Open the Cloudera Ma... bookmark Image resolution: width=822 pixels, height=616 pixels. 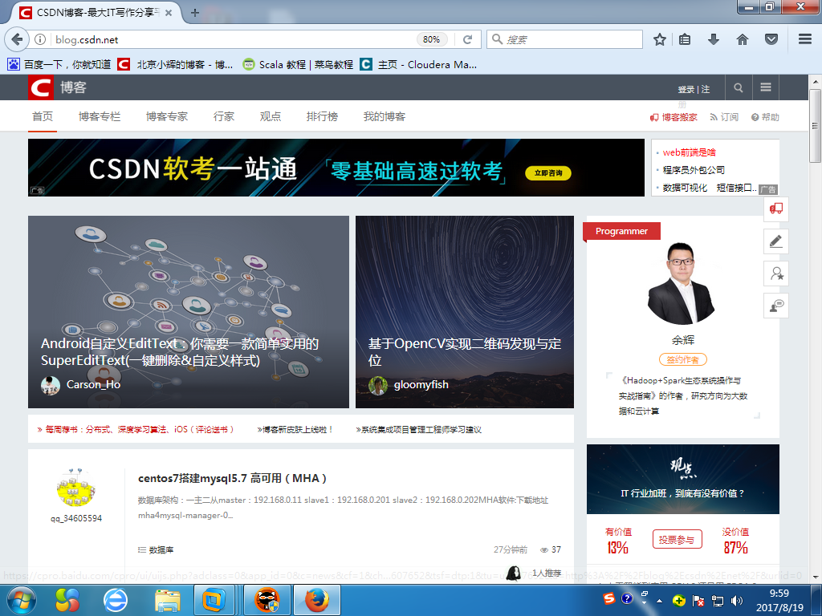click(418, 64)
